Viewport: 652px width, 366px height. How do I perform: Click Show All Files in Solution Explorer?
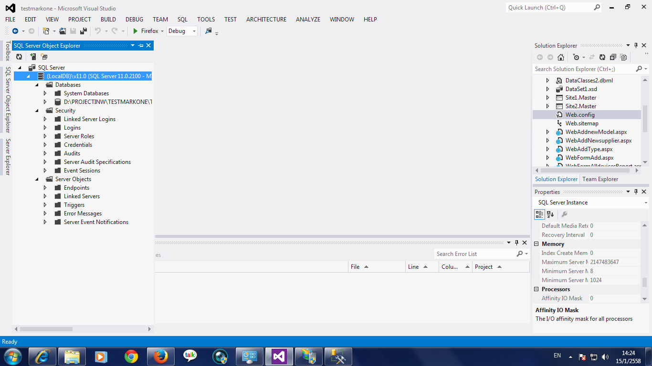(x=623, y=57)
